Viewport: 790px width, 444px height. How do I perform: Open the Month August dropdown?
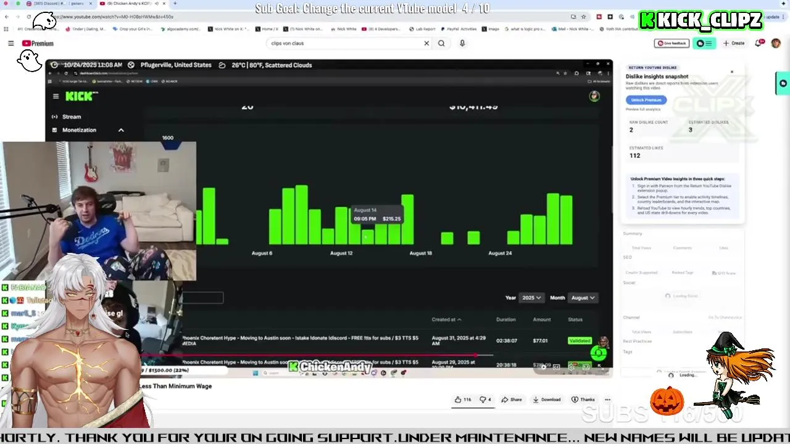pyautogui.click(x=583, y=298)
